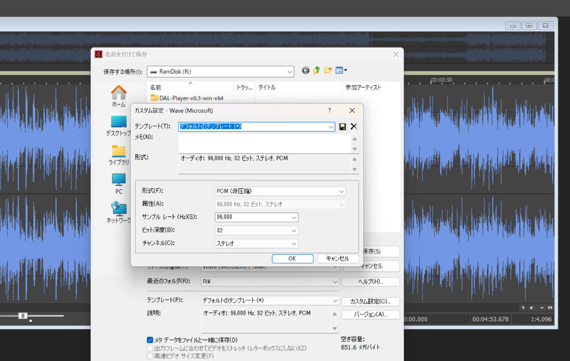Click the バージョン(A)... button
The width and height of the screenshot is (570, 361).
pyautogui.click(x=370, y=314)
